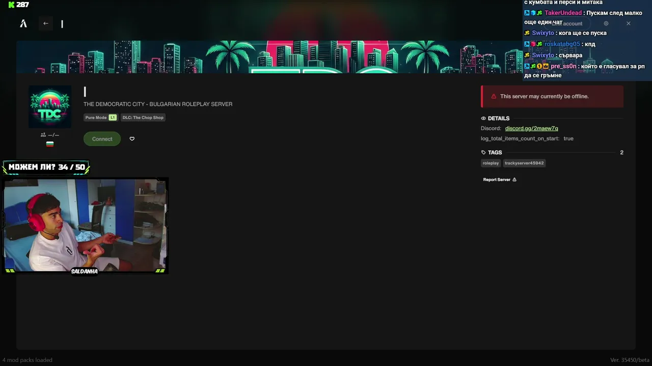This screenshot has height=366, width=652.
Task: Click '4 mod packs loaded' status text
Action: click(x=27, y=360)
